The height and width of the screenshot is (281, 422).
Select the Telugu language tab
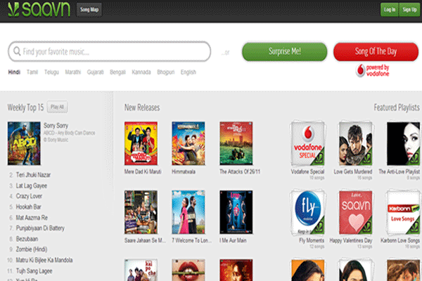tap(51, 72)
